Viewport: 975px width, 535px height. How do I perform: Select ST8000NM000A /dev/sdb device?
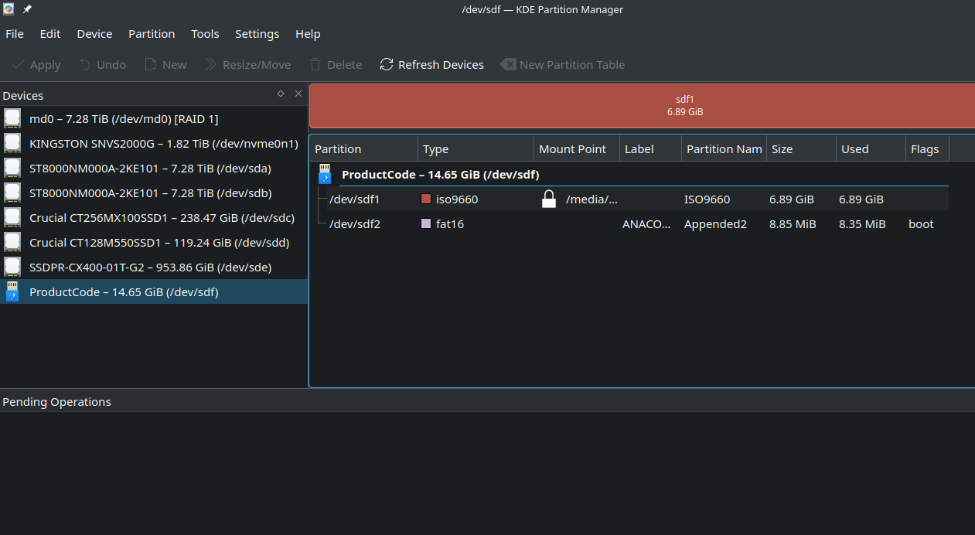(154, 193)
